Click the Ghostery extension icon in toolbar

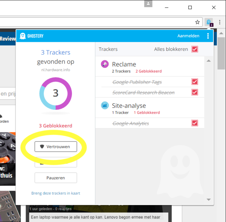(209, 22)
